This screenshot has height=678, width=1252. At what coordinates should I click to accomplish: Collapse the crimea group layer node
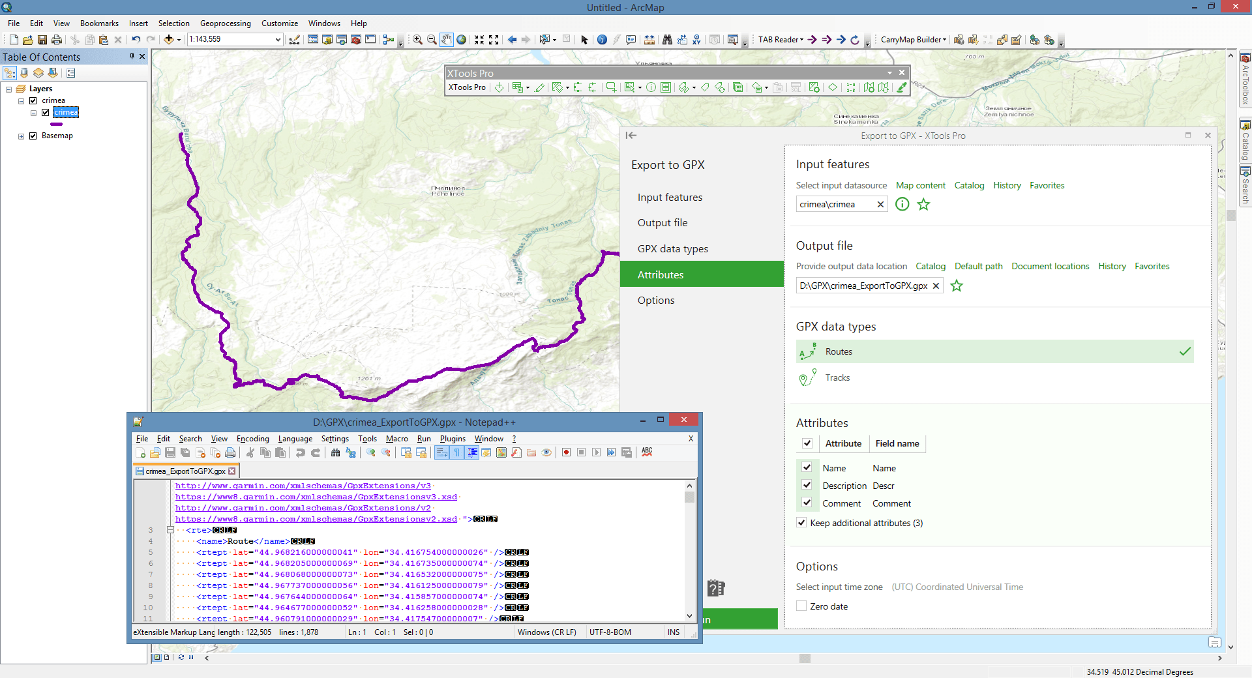21,100
